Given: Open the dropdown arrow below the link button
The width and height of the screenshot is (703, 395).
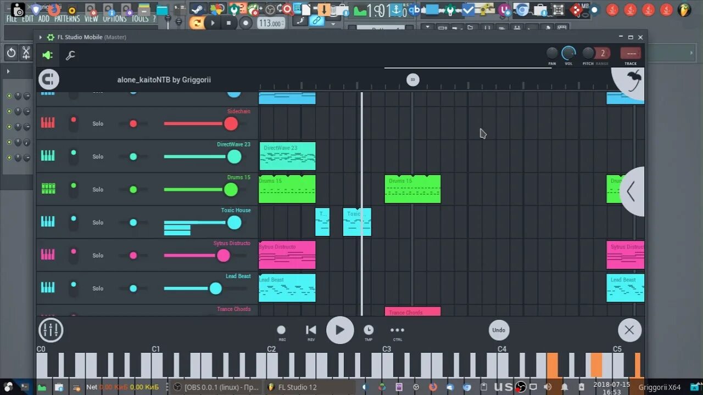Looking at the screenshot, I should click(x=333, y=25).
